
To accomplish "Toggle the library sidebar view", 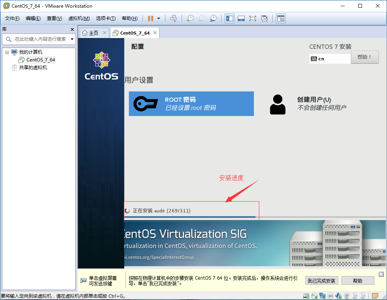I will click(x=230, y=18).
